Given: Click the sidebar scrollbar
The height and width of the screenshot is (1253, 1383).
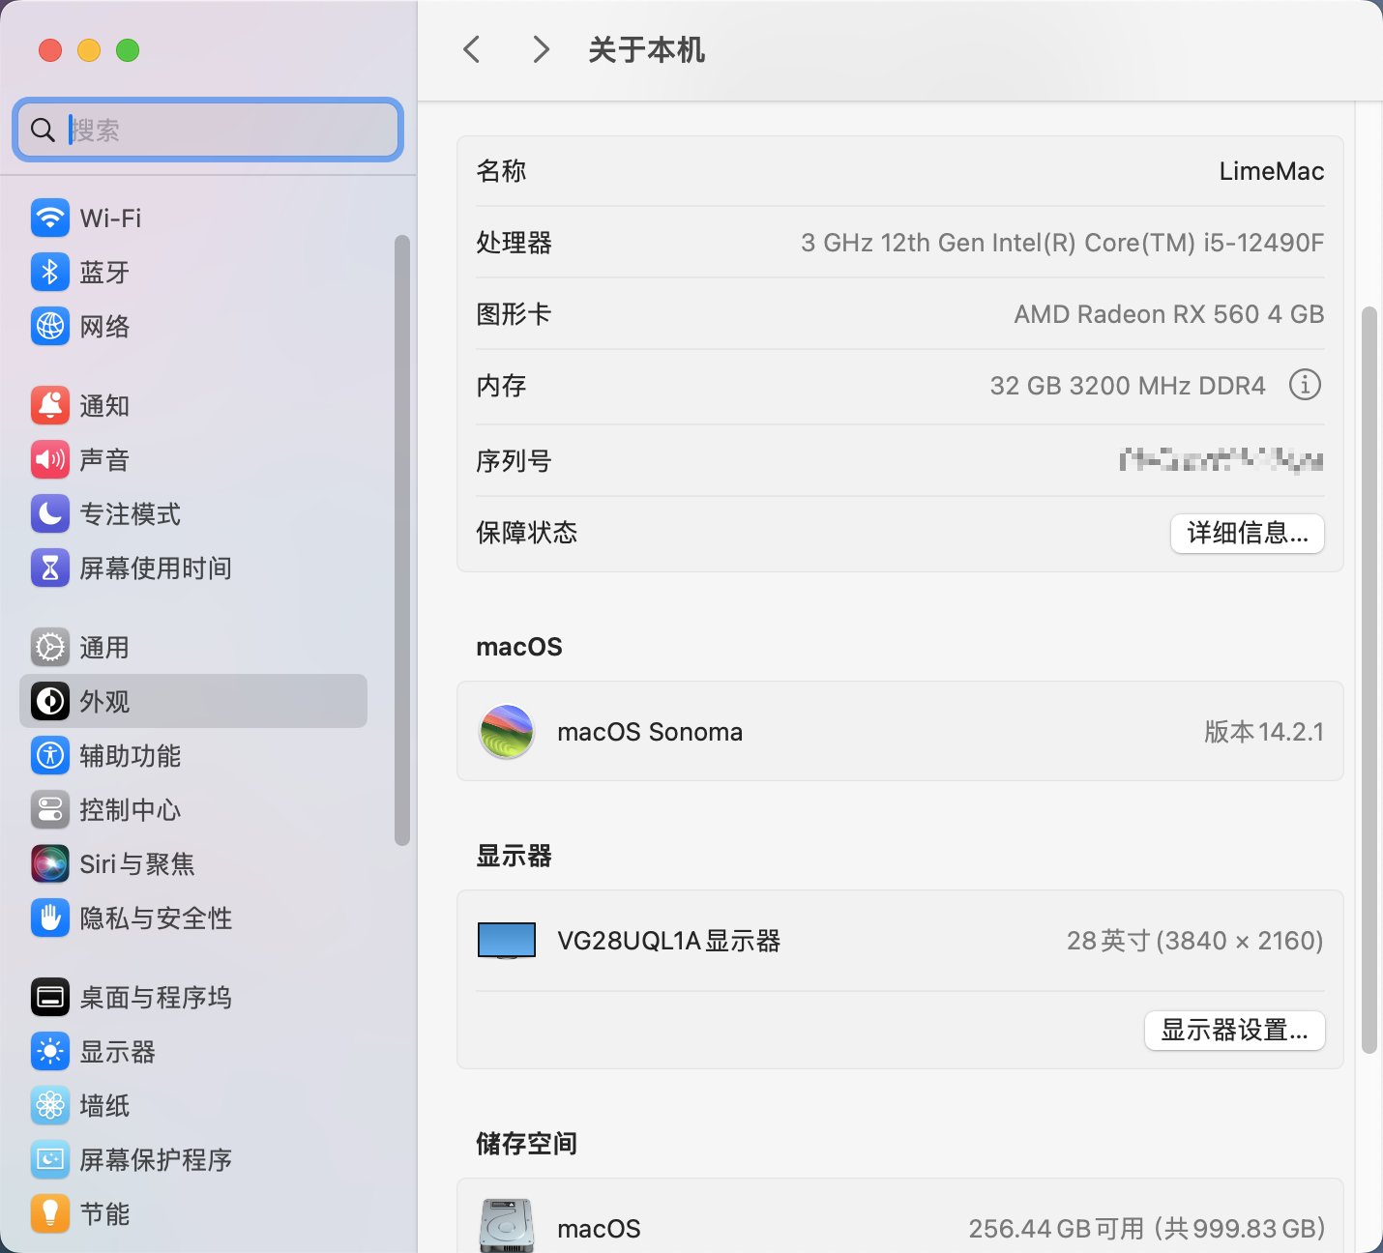Looking at the screenshot, I should click(402, 539).
